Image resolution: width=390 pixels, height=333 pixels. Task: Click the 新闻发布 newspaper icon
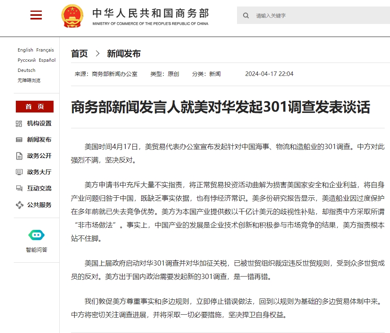[19, 140]
